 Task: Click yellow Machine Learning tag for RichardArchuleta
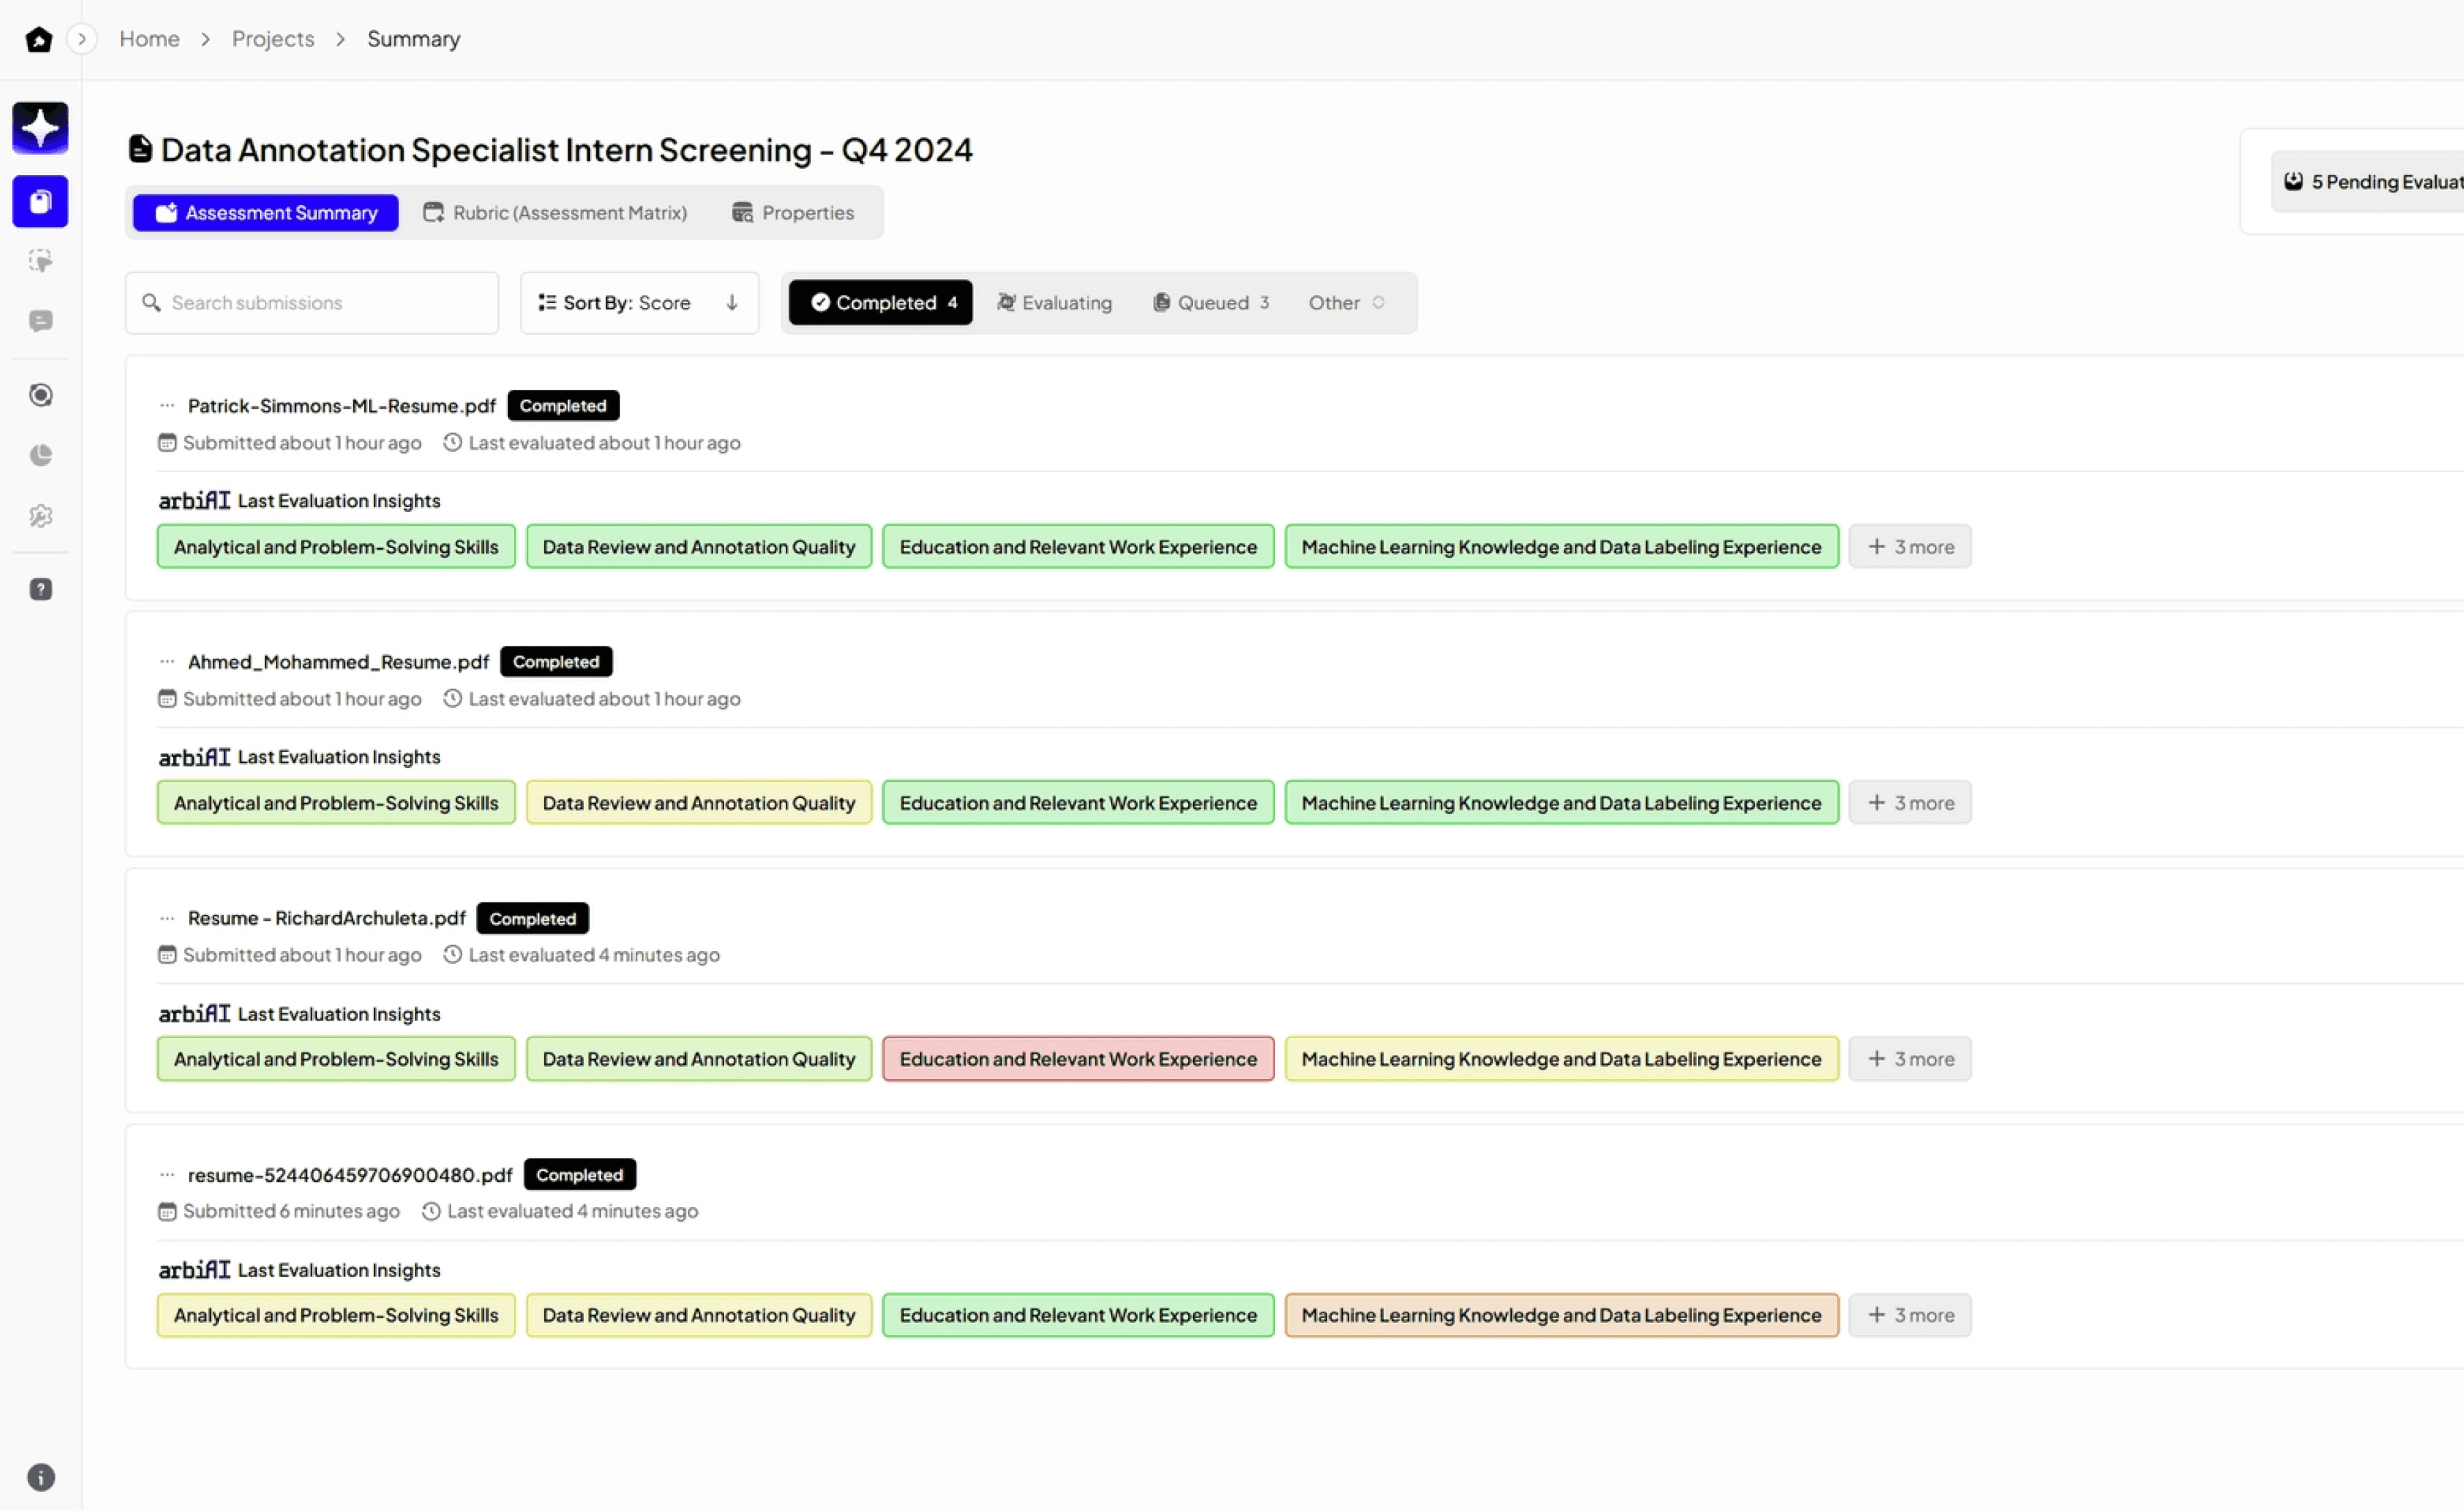point(1562,1059)
